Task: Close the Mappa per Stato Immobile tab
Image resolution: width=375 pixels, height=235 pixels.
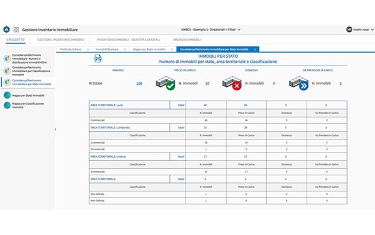Action: (172, 49)
